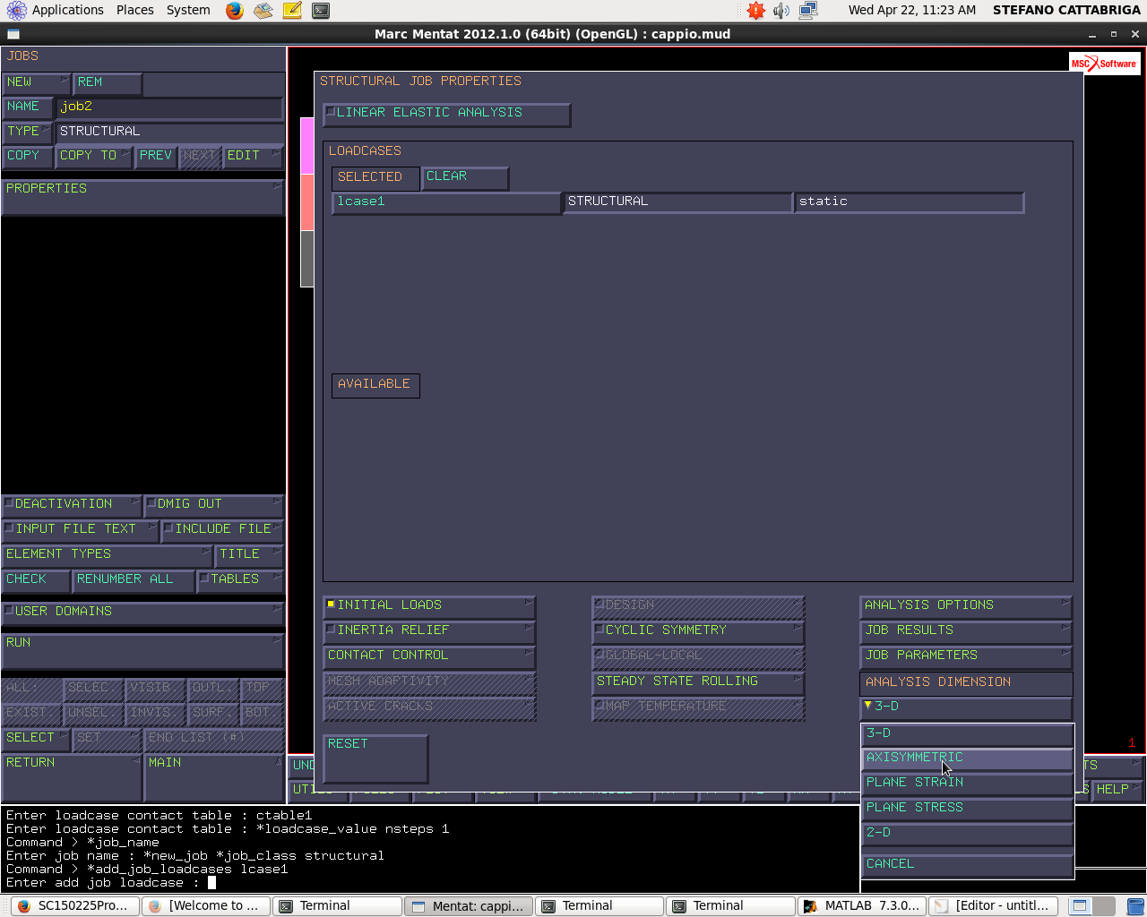
Task: Click the SELECT button
Action: tap(36, 739)
